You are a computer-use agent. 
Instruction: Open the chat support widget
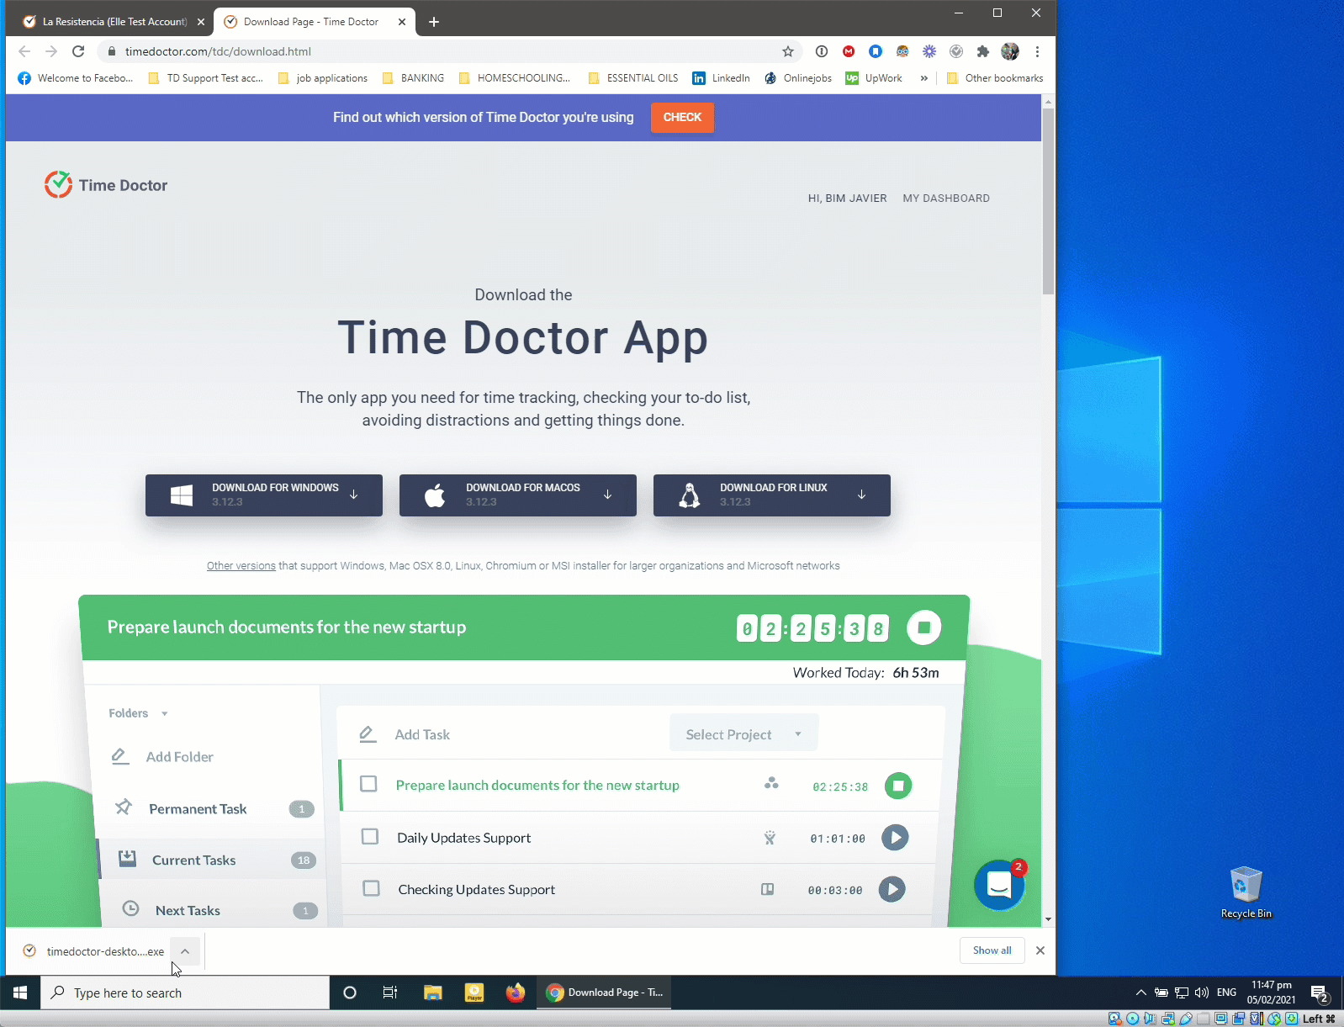pos(999,885)
